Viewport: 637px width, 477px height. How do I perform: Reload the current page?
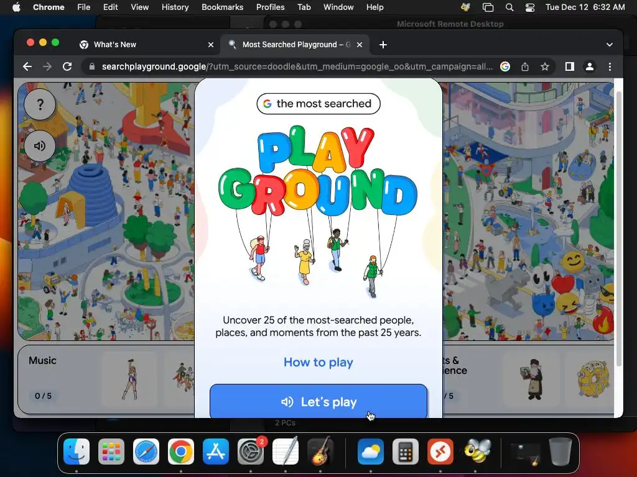[x=67, y=66]
